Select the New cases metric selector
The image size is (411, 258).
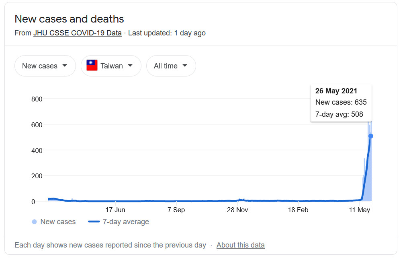click(45, 66)
